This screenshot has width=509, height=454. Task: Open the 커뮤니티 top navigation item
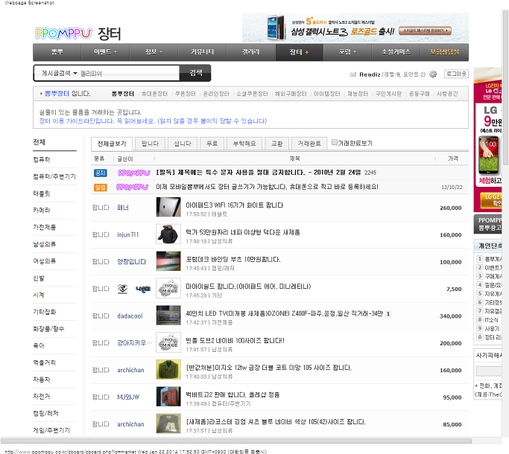202,52
